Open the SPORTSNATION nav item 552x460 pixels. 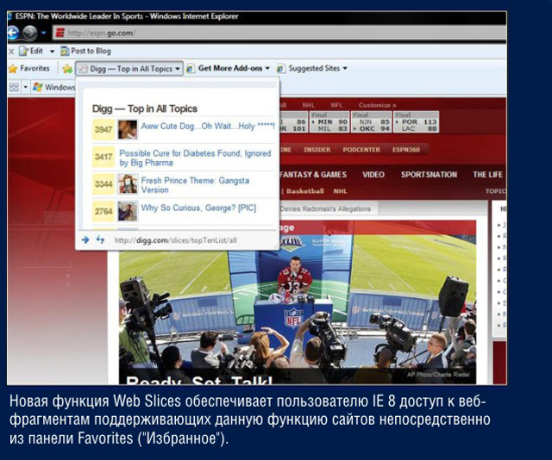(429, 175)
